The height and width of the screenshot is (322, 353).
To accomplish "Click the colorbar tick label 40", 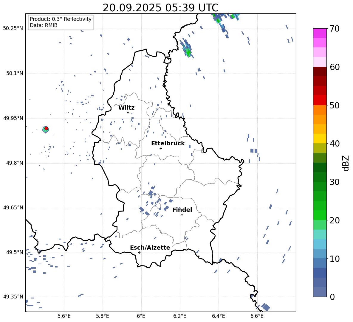I will 335,144.
